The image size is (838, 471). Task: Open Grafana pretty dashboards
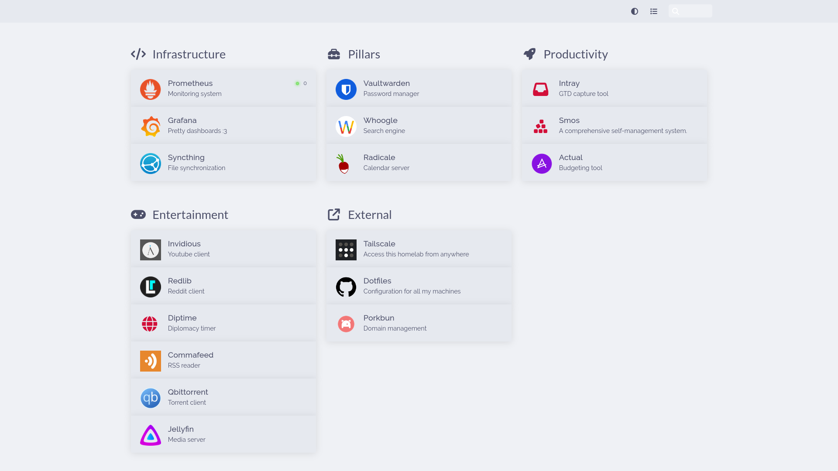(223, 125)
